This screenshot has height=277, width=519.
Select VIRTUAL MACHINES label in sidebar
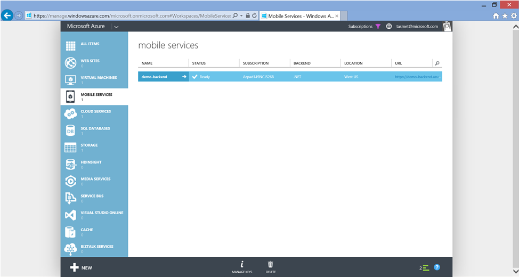tap(99, 77)
